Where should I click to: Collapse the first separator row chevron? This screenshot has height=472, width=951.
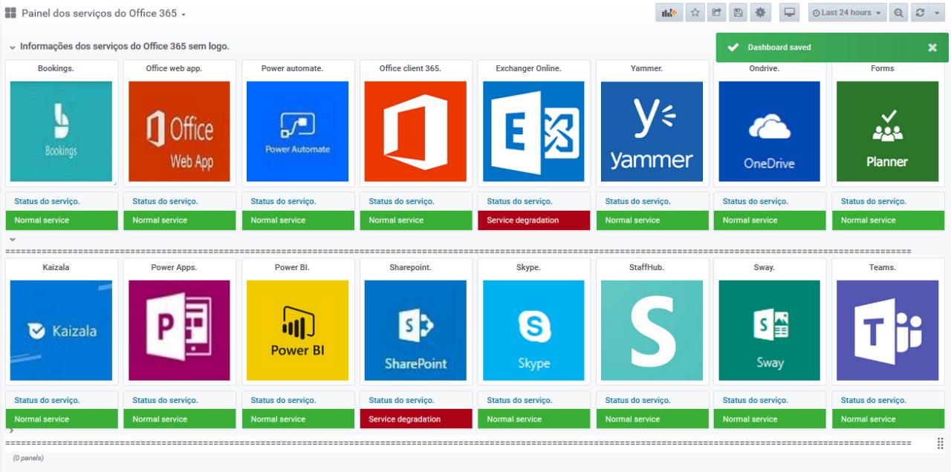[12, 240]
